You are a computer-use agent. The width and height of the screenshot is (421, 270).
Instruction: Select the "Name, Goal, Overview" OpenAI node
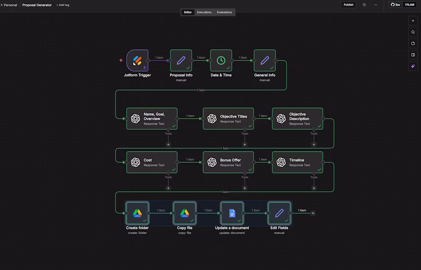[152, 119]
